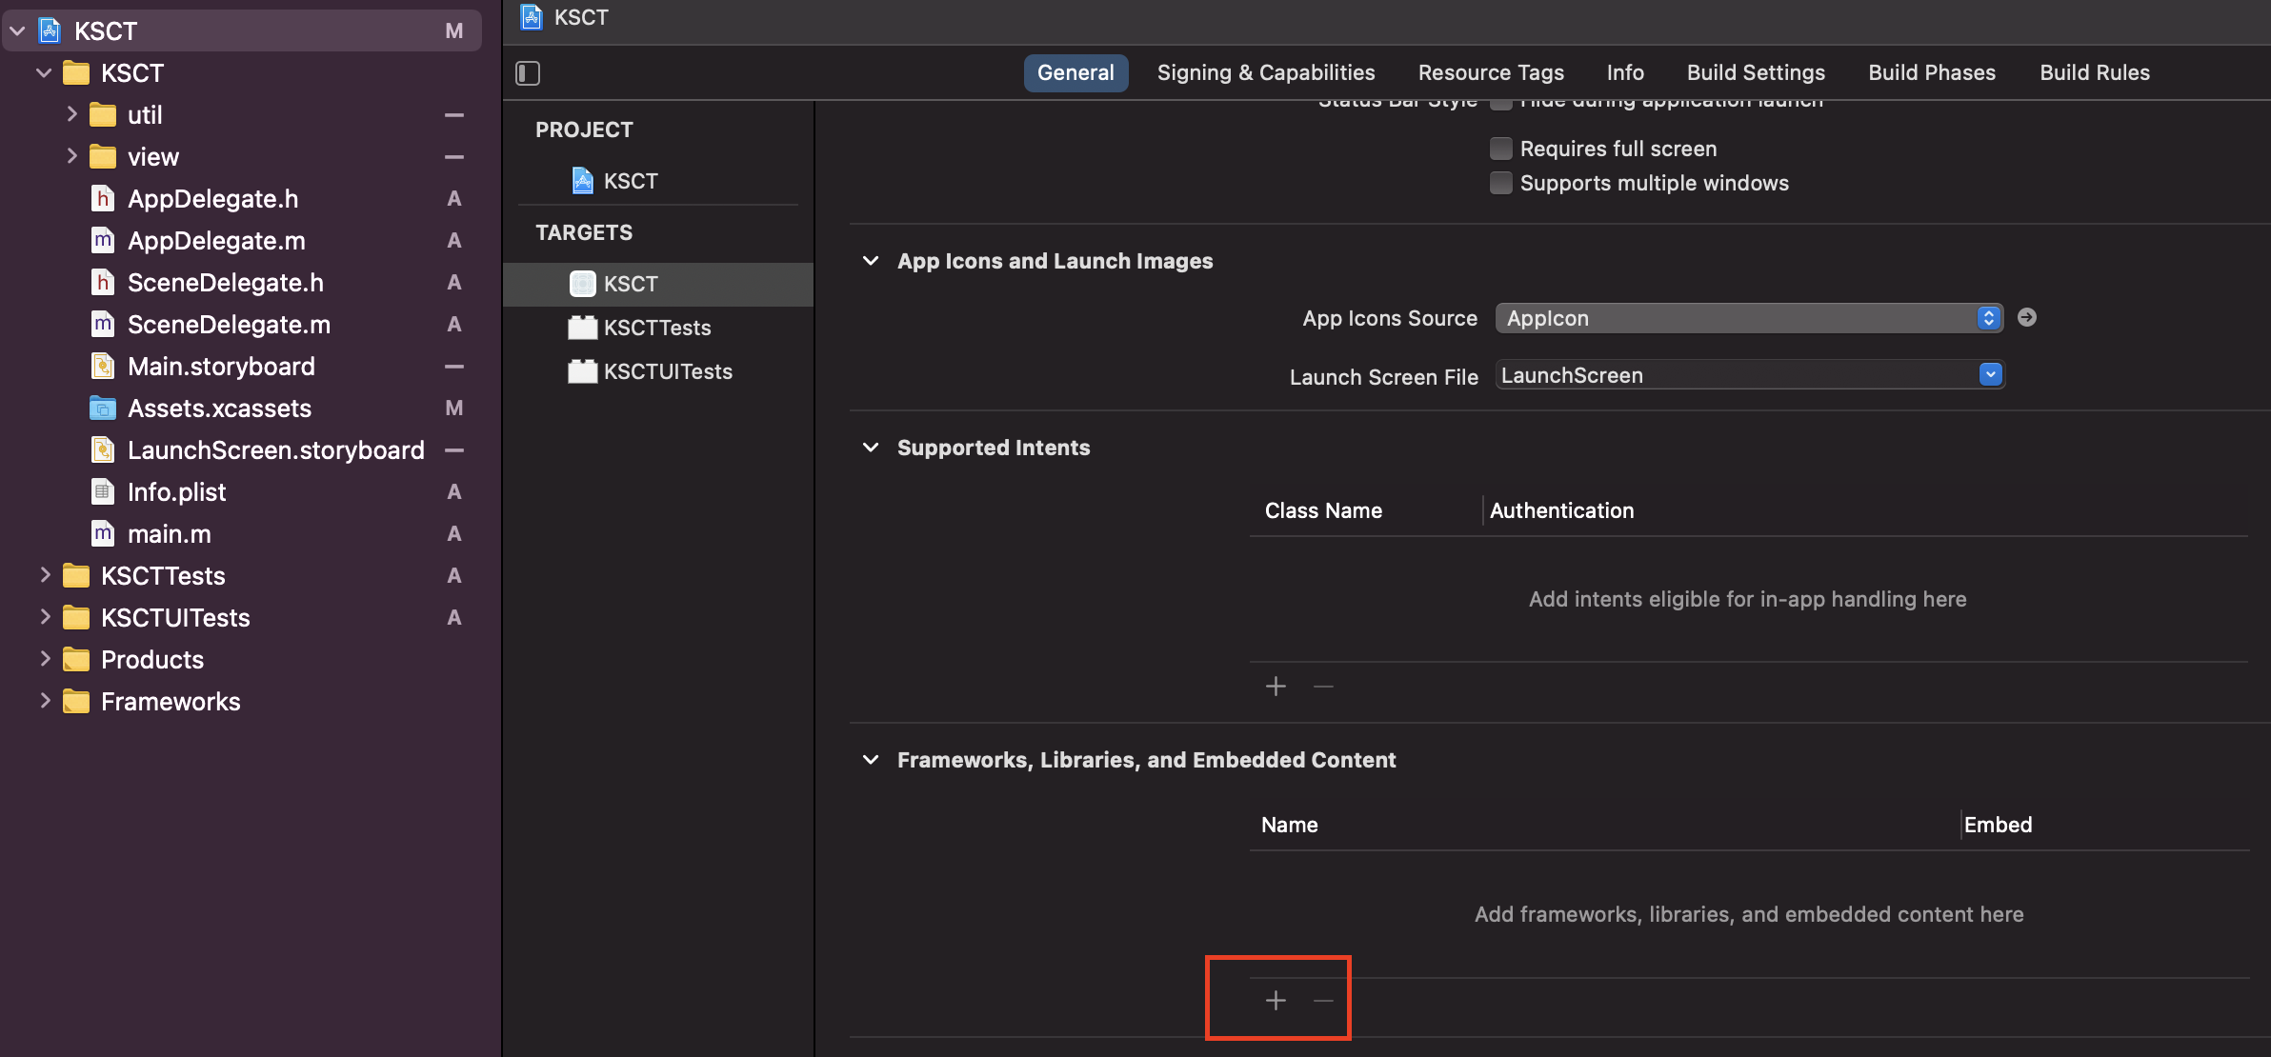Expand the util folder

click(x=71, y=114)
